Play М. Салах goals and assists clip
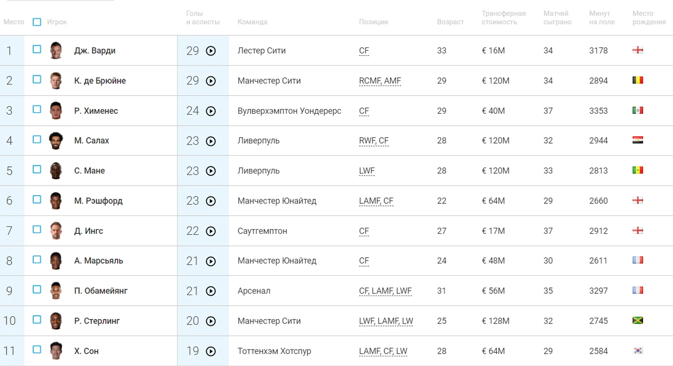This screenshot has width=673, height=366. pos(211,141)
